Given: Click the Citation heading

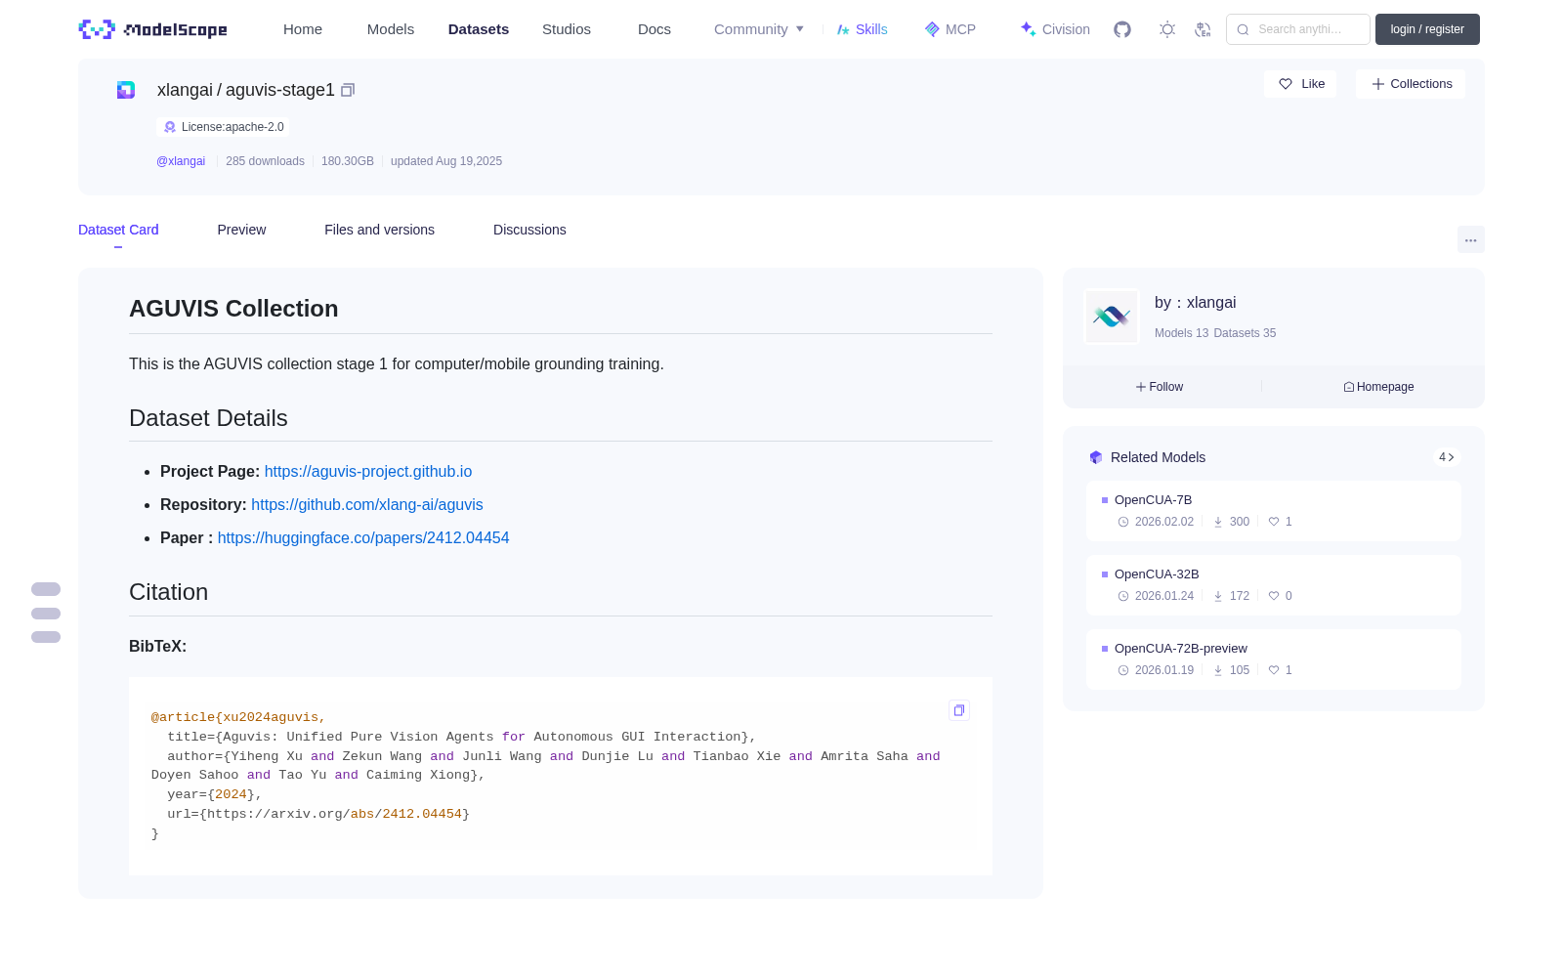Looking at the screenshot, I should (169, 592).
